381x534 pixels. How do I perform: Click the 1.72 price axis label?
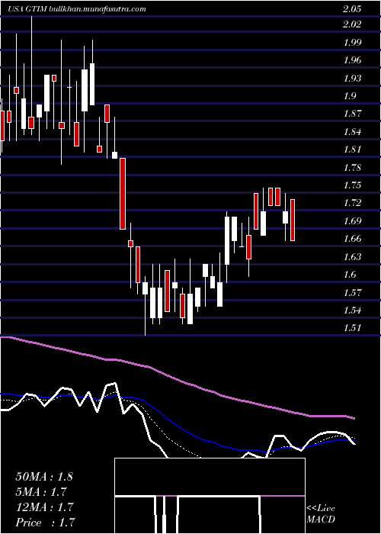pyautogui.click(x=352, y=203)
